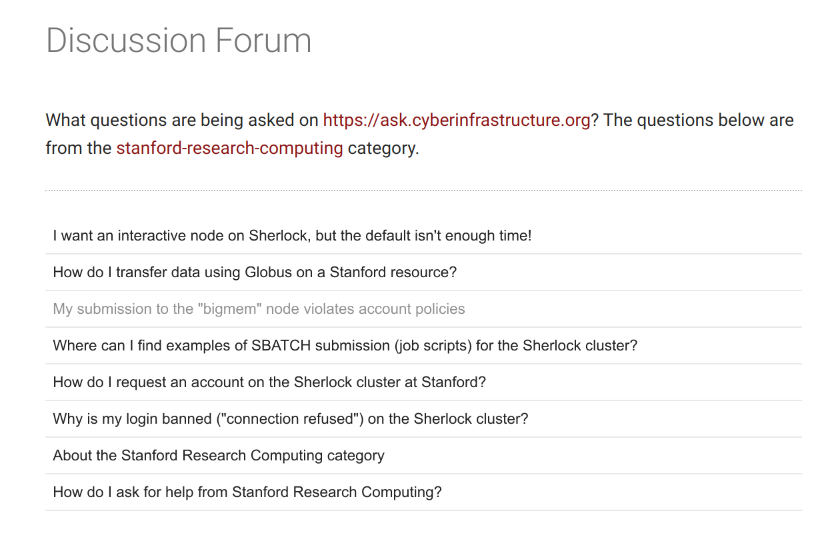820x553 pixels.
Task: Click the "The questions below are" text
Action: coord(699,121)
